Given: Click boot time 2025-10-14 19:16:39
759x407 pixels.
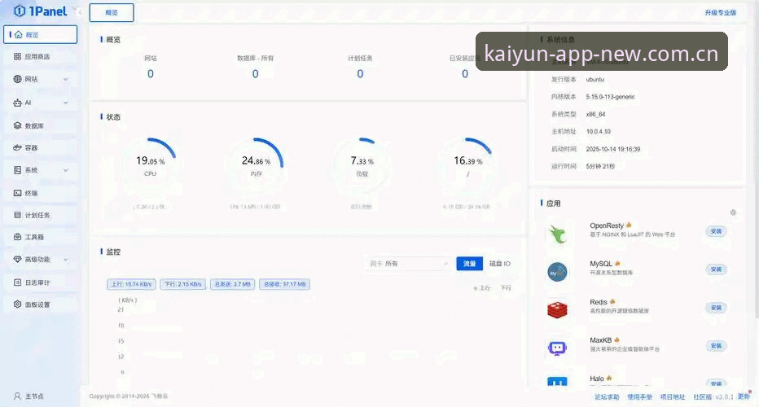Looking at the screenshot, I should click(x=612, y=149).
